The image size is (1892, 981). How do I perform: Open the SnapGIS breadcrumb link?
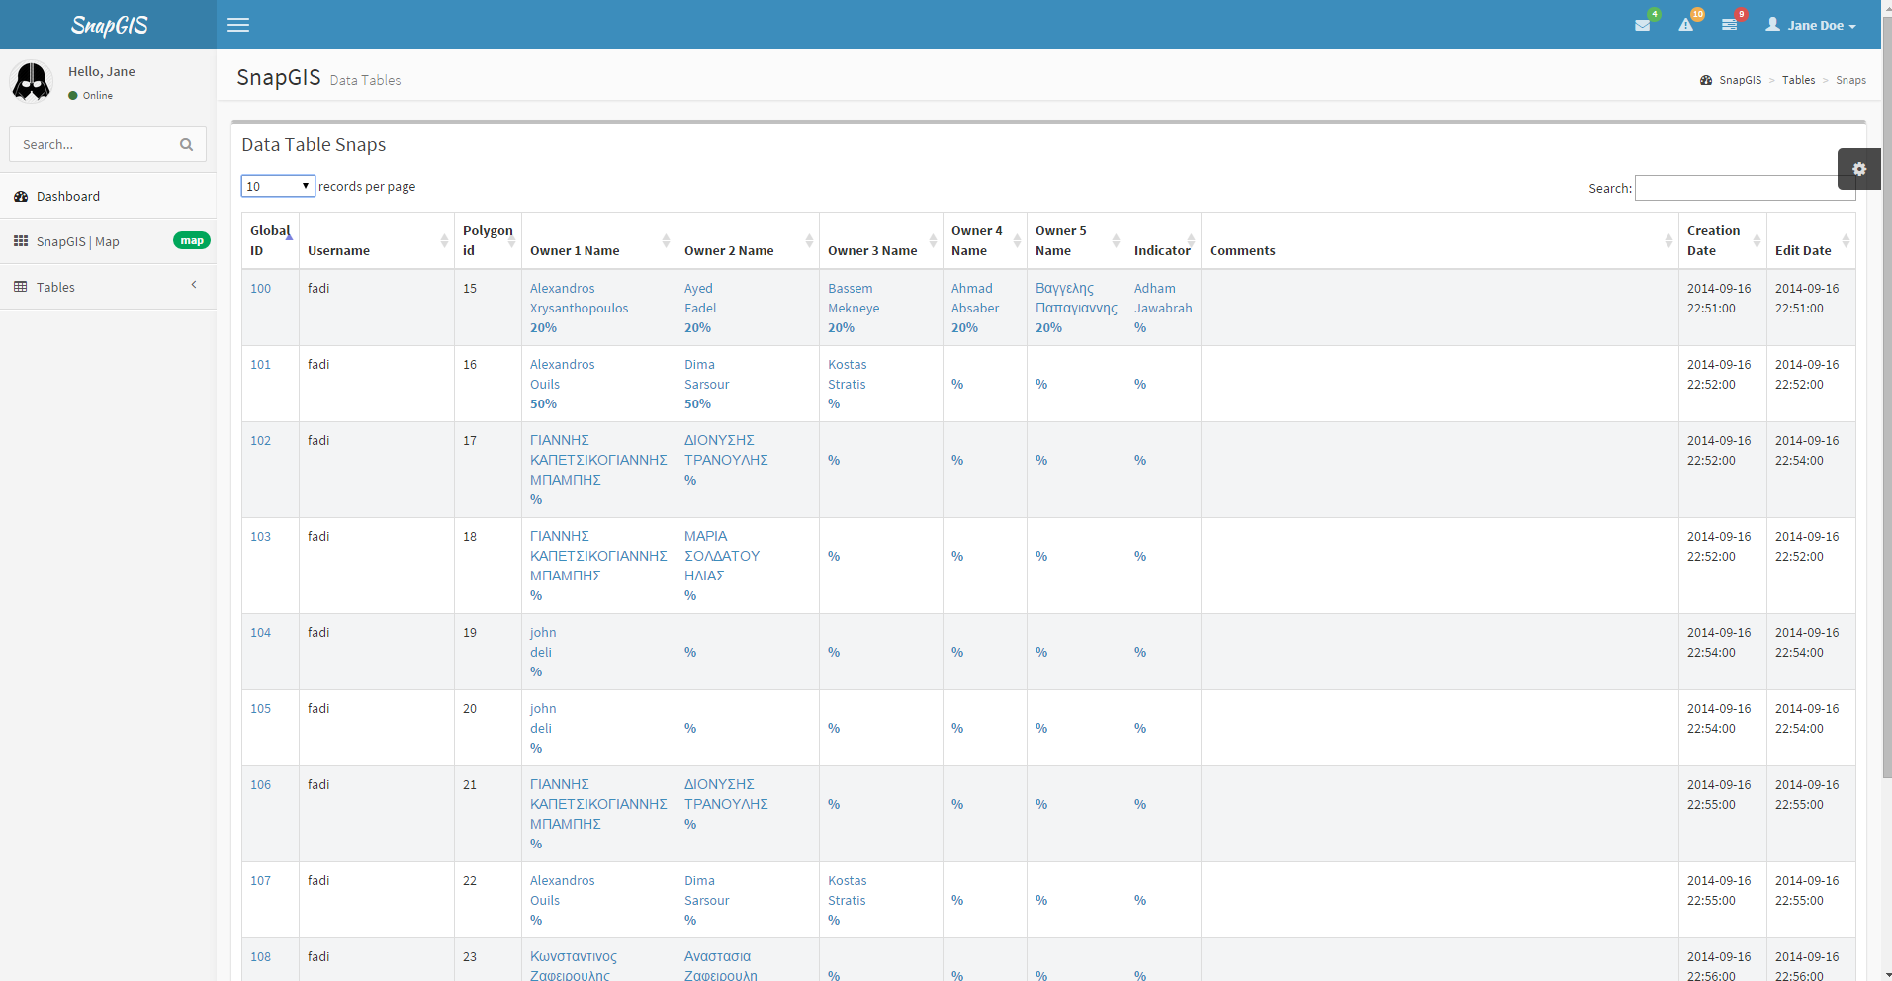click(x=1740, y=80)
